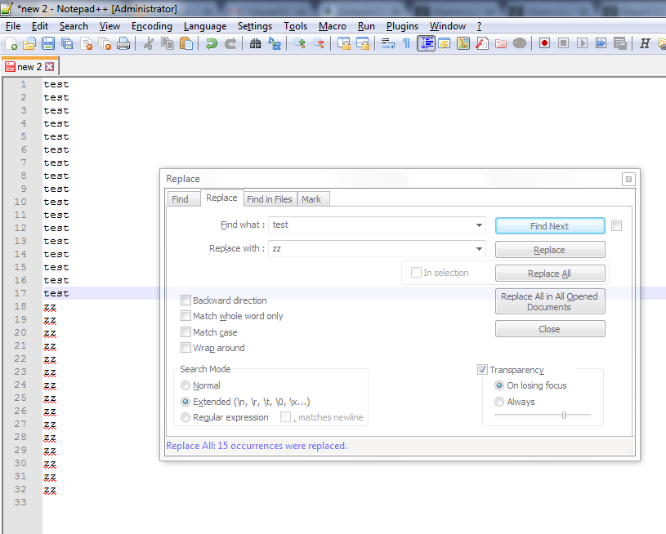
Task: Click the Close button in Replace dialog
Action: click(550, 329)
